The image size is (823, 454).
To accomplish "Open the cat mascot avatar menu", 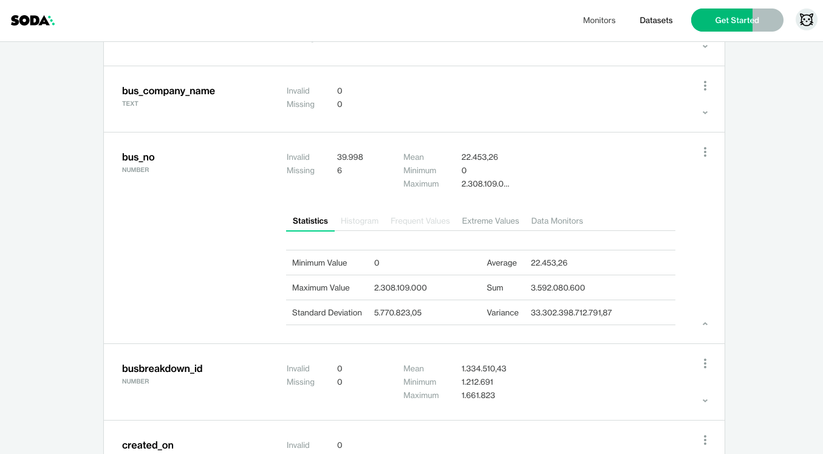I will point(806,19).
